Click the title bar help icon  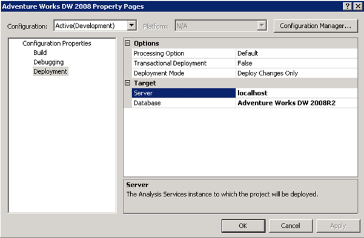(347, 6)
